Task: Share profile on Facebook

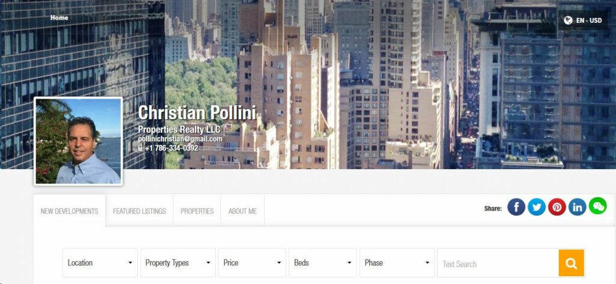Action: (516, 207)
